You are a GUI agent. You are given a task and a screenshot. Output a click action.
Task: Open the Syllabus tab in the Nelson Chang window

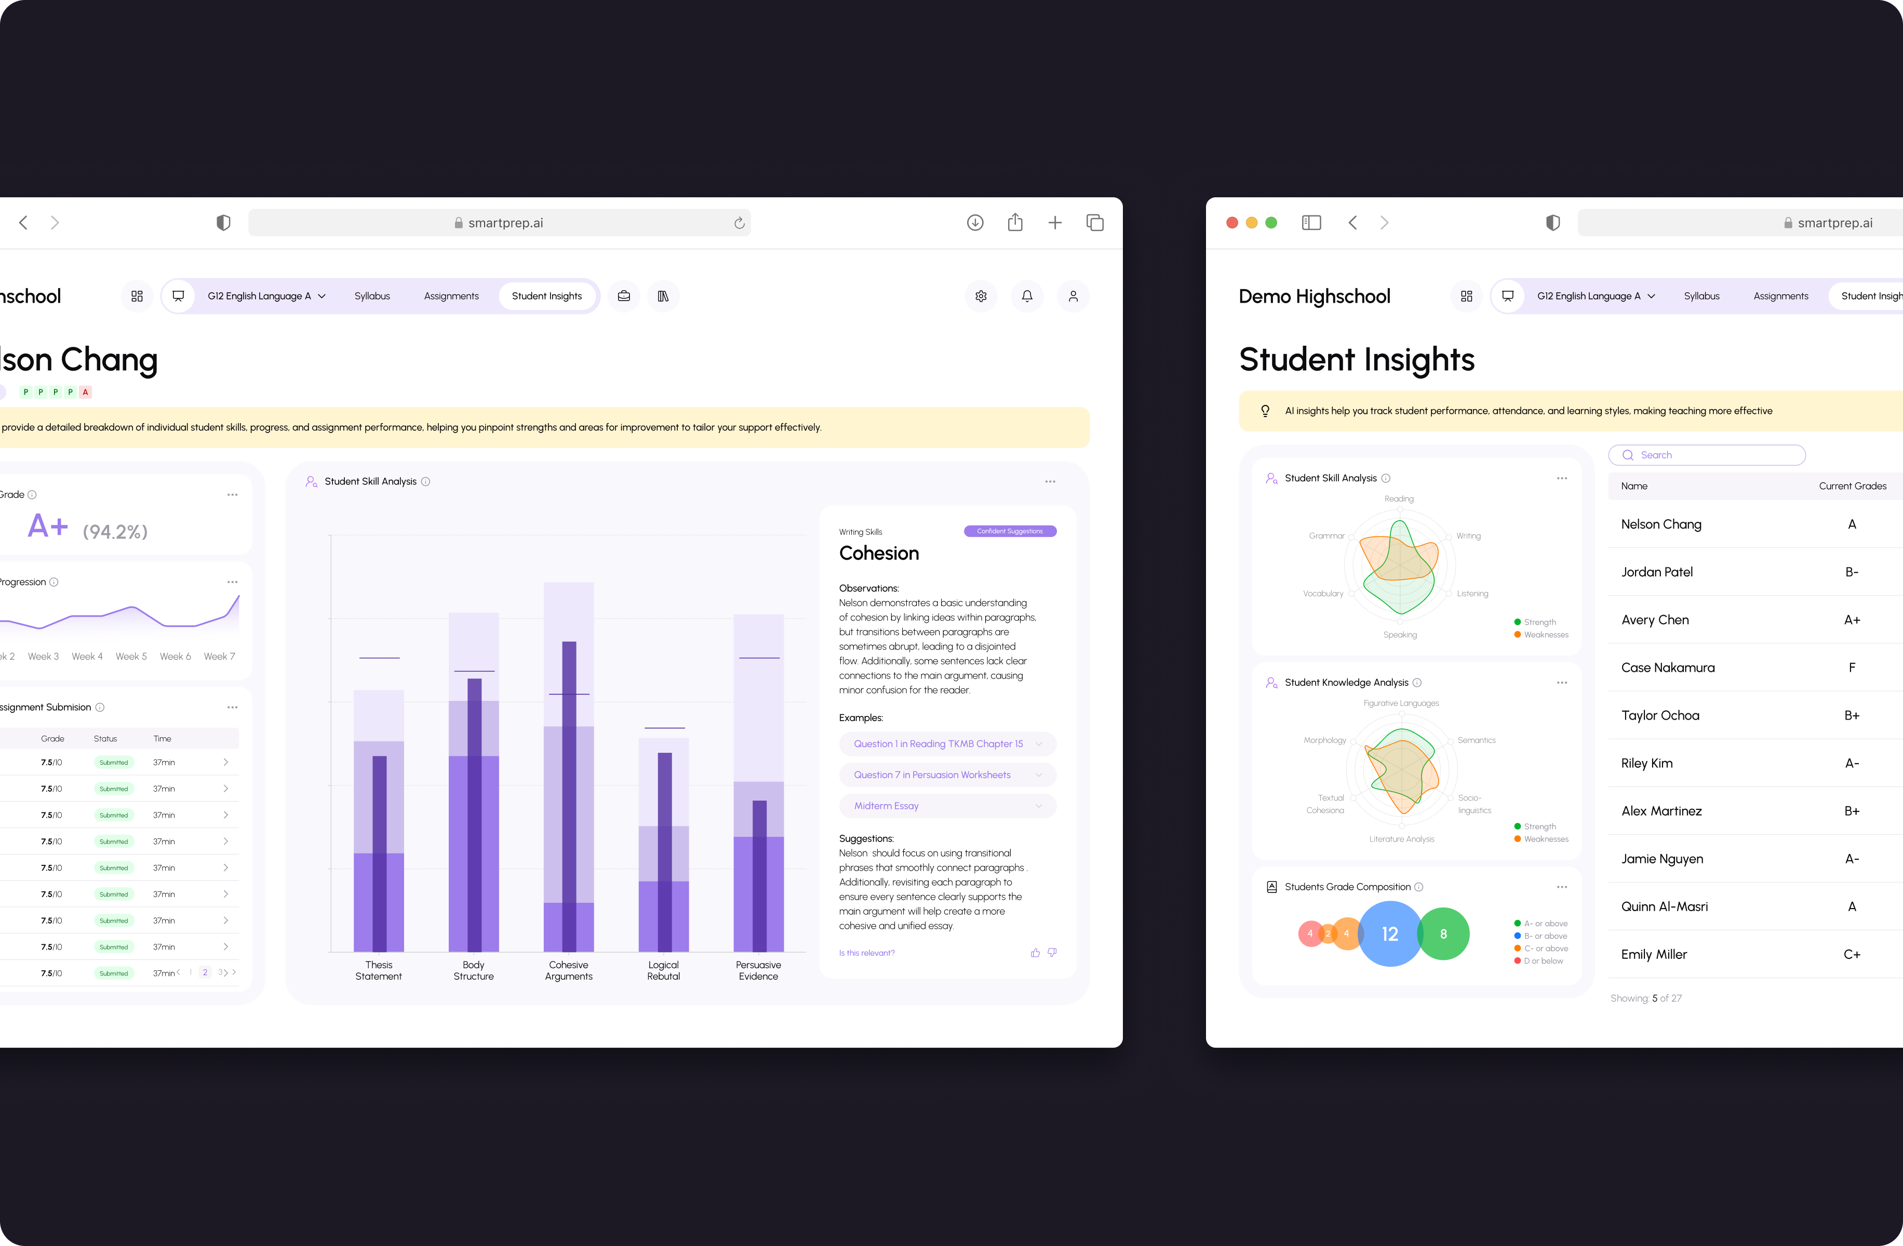(372, 296)
